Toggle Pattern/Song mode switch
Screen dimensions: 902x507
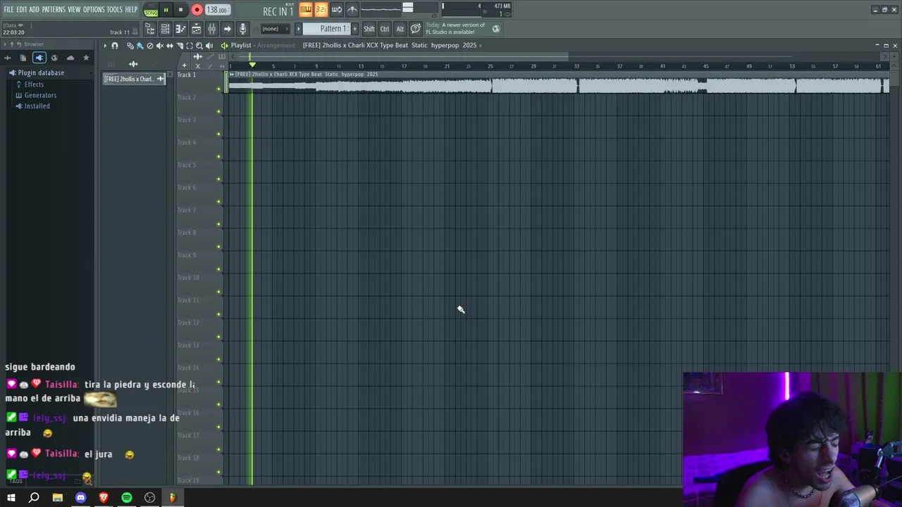coord(151,10)
